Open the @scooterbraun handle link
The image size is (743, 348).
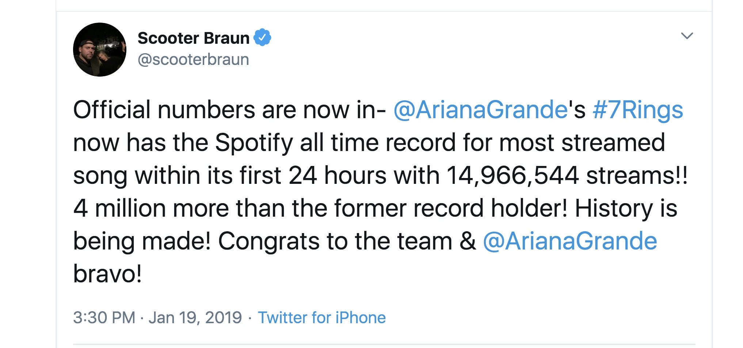click(x=193, y=59)
